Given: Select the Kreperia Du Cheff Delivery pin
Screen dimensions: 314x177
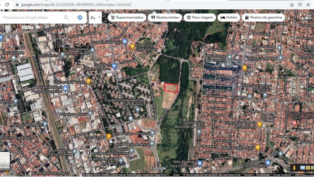Looking at the screenshot, I should click(x=132, y=47).
